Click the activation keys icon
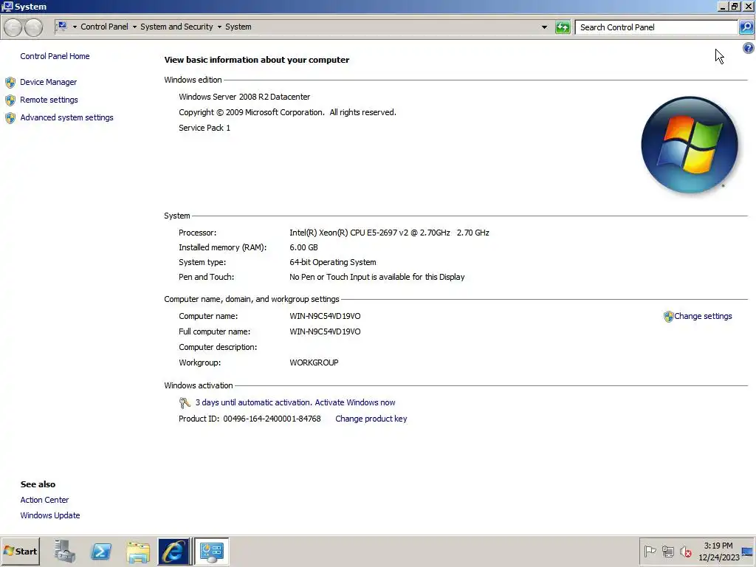The height and width of the screenshot is (567, 756). click(185, 402)
